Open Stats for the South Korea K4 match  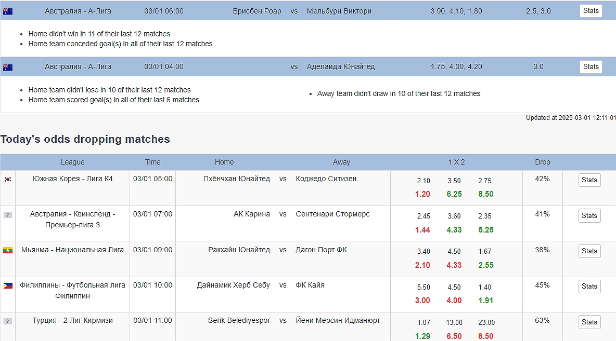click(589, 180)
